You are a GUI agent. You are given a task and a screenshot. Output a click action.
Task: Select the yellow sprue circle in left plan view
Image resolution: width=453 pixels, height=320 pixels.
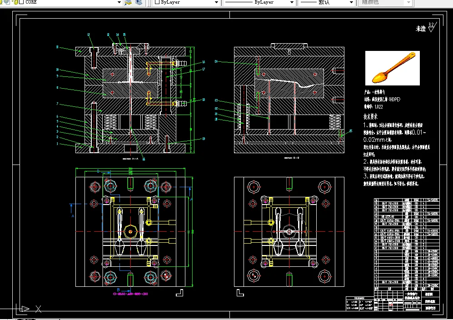coord(130,231)
